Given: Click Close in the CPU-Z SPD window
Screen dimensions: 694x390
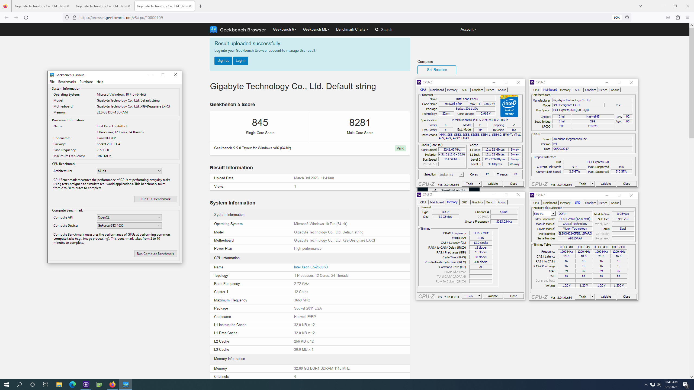Looking at the screenshot, I should pos(626,297).
